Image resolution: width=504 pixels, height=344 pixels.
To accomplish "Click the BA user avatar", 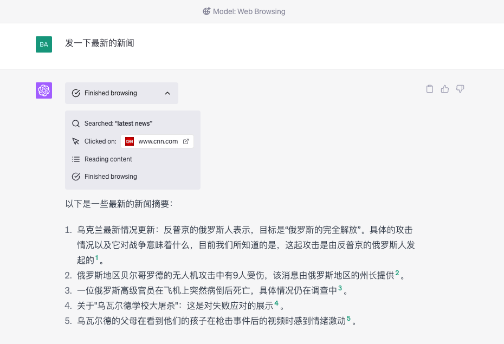I will pyautogui.click(x=44, y=44).
